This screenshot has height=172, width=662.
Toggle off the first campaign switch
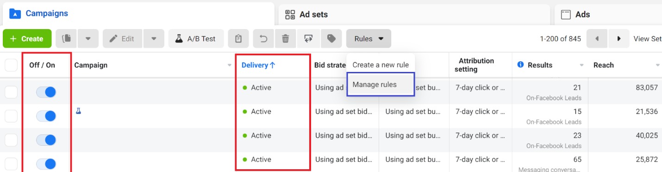click(46, 92)
